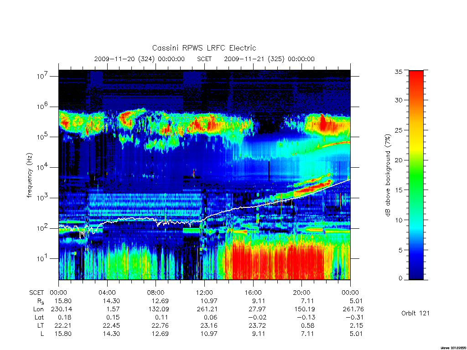Click the colorbar label 'dB above background (7%)'
This screenshot has height=350, width=467.
[388, 175]
